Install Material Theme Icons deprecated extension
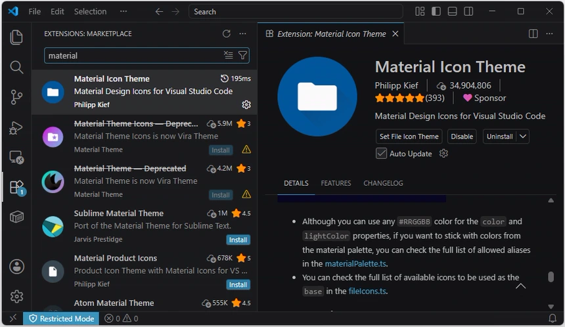This screenshot has width=565, height=327. (x=221, y=150)
